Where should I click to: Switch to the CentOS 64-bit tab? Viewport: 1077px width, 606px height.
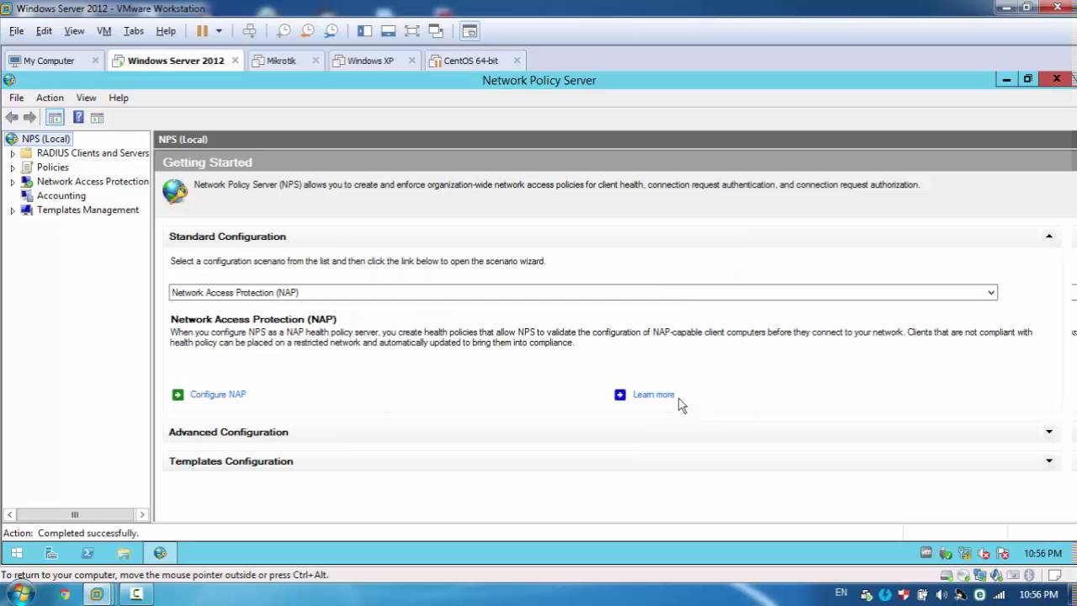470,61
